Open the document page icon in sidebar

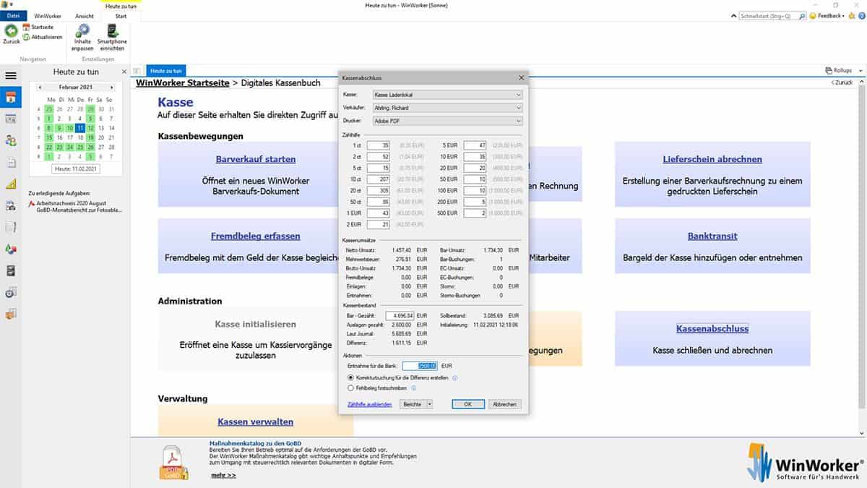pyautogui.click(x=10, y=162)
